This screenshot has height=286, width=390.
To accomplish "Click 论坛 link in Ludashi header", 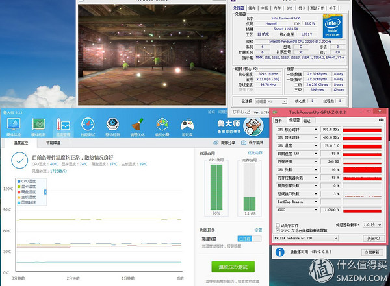I will point(211,112).
